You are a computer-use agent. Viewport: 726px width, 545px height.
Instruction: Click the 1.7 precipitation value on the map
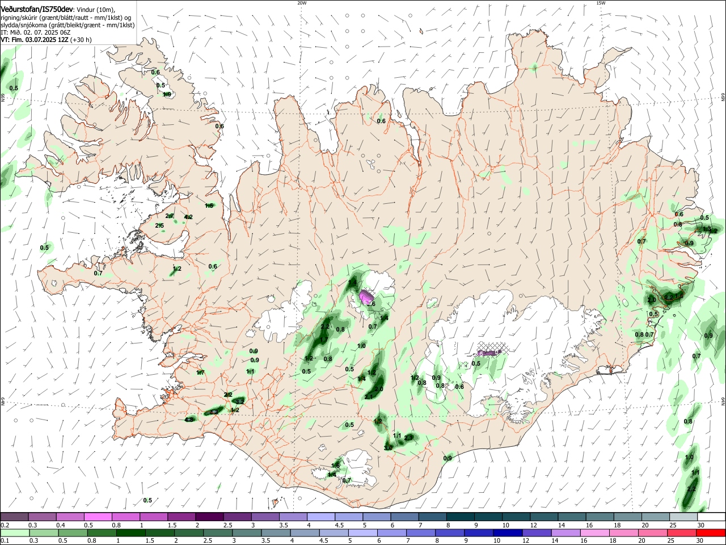coord(200,372)
